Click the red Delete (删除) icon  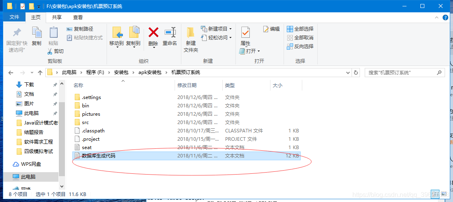154,32
